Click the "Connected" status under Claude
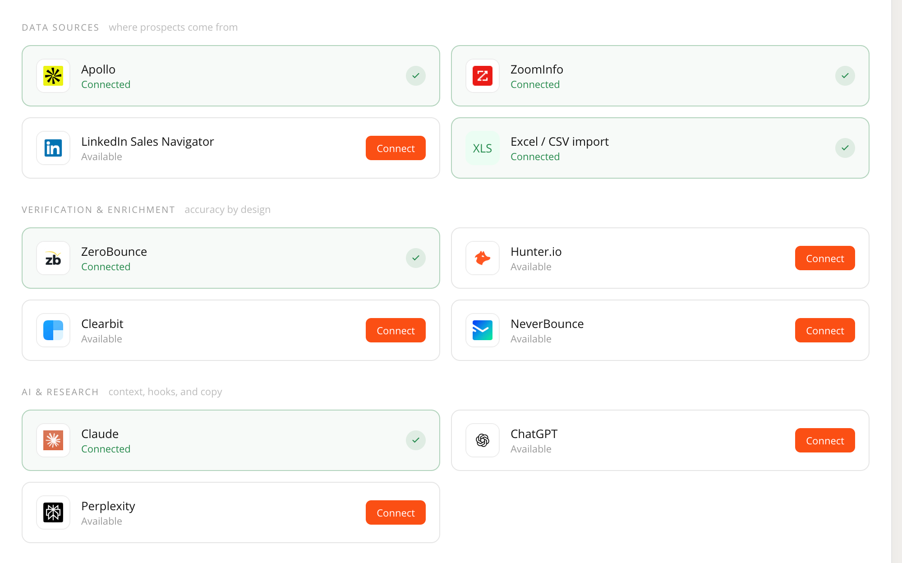 tap(106, 449)
